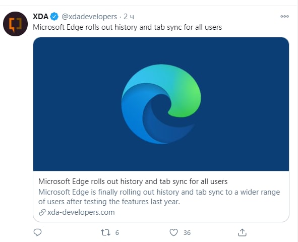Click the like count 36
This screenshot has width=298, height=242.
click(187, 233)
